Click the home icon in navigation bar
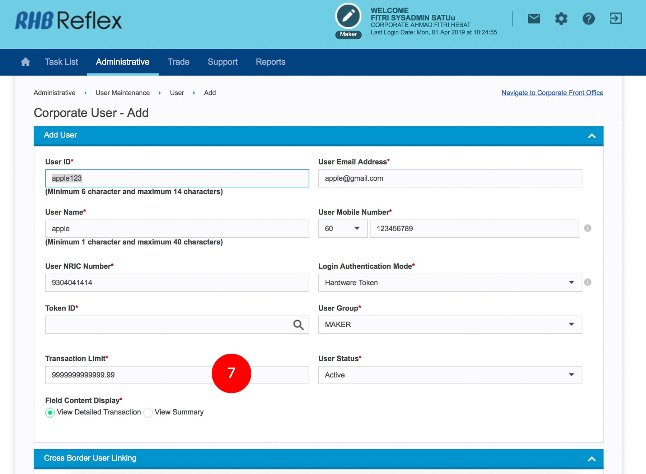The image size is (646, 474). pyautogui.click(x=25, y=62)
